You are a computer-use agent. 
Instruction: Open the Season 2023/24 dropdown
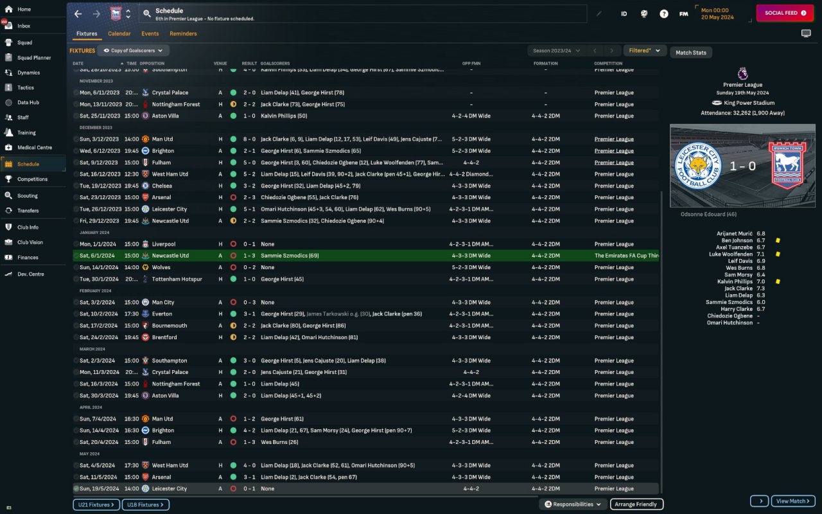(x=556, y=51)
